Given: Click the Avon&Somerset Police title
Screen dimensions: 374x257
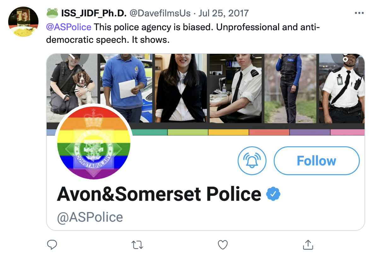Looking at the screenshot, I should point(159,194).
